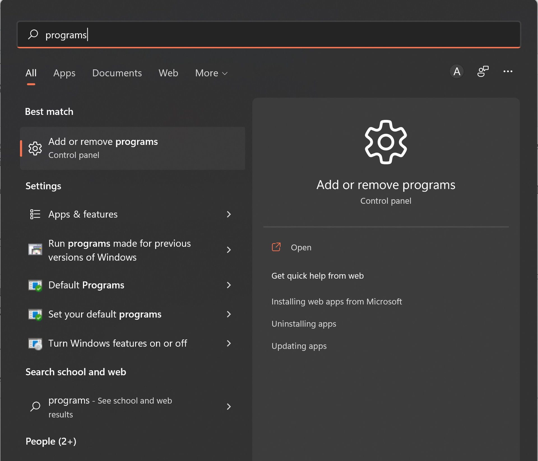Click the search input field
This screenshot has height=461, width=538.
270,34
